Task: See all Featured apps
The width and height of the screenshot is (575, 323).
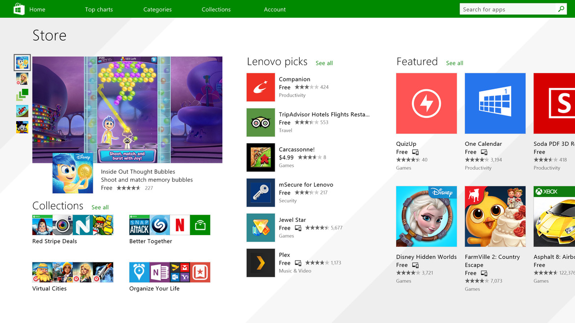Action: coord(455,63)
